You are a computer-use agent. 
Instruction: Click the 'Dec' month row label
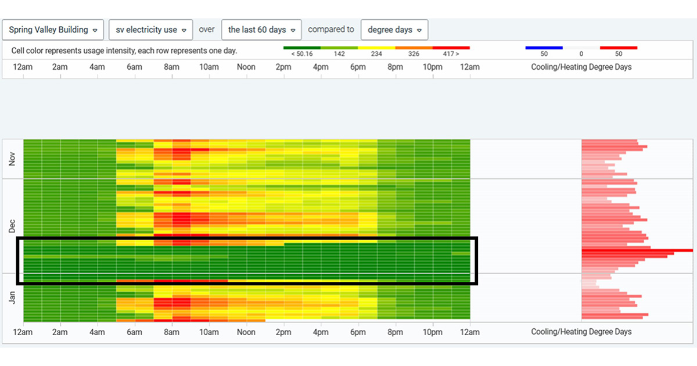tap(13, 226)
